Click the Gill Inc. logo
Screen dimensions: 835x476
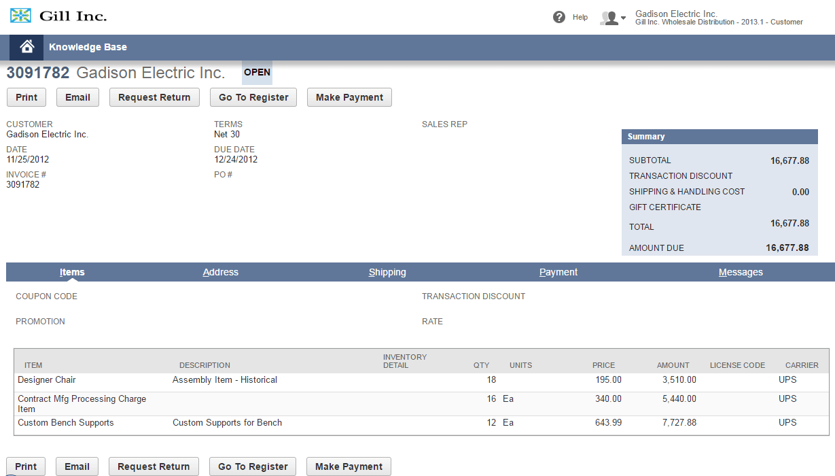coord(20,14)
